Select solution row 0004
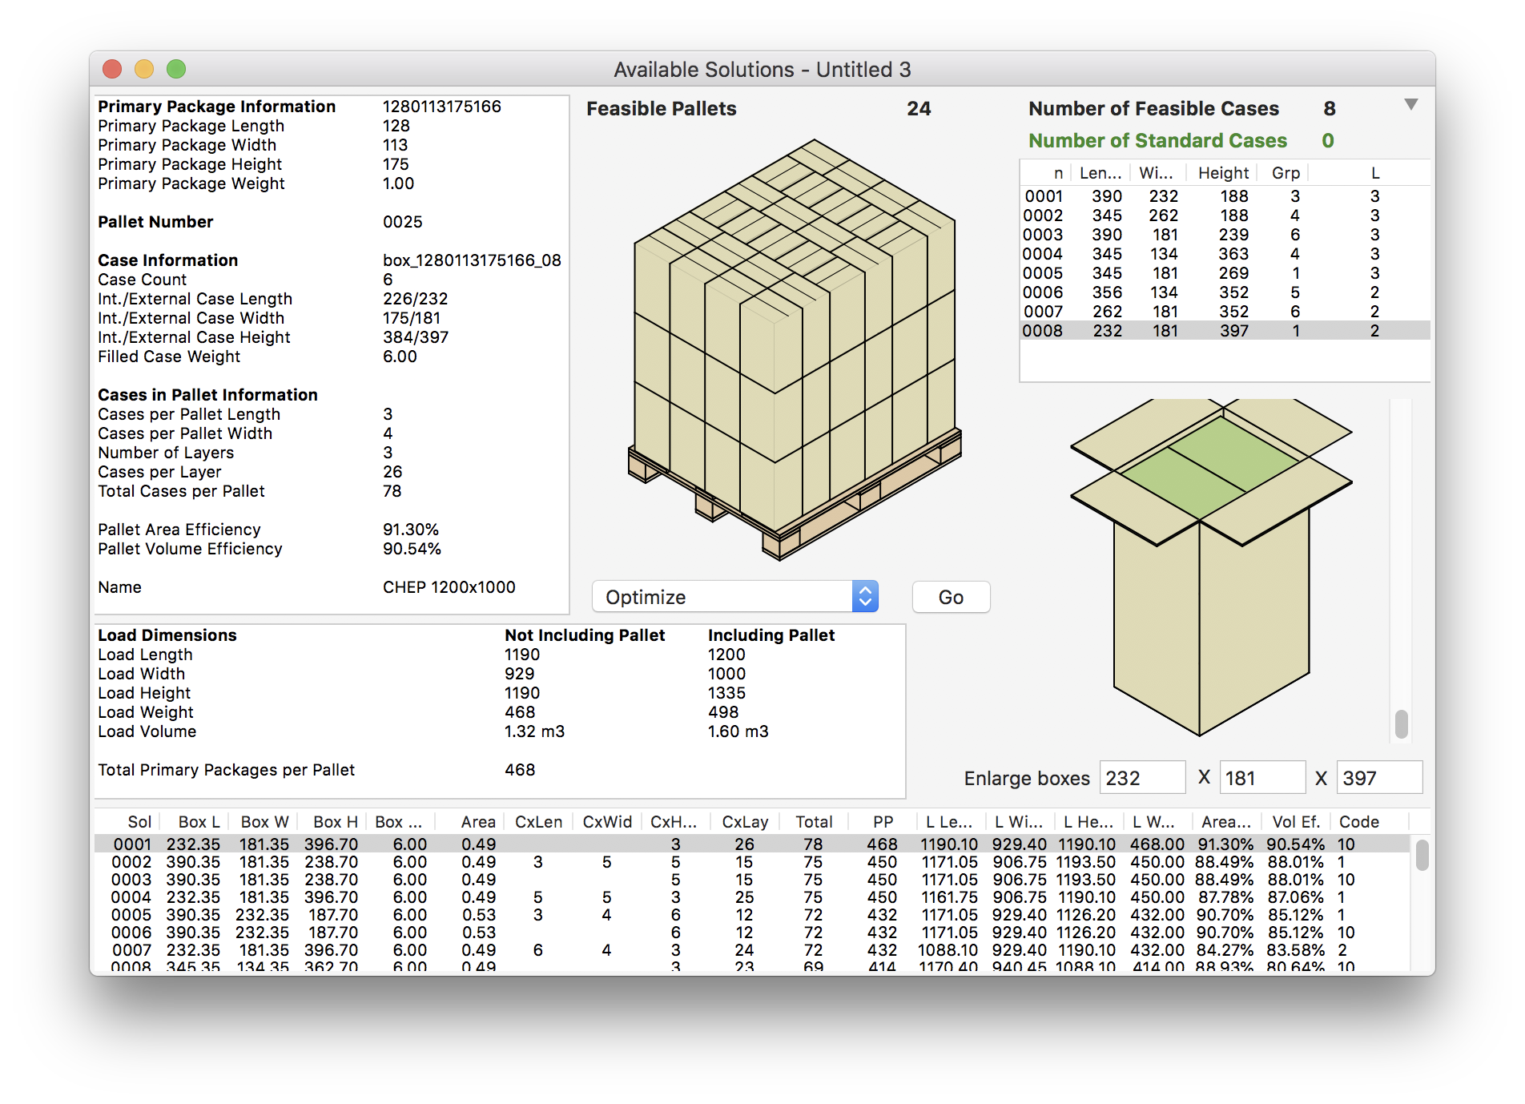This screenshot has width=1525, height=1104. pos(751,897)
